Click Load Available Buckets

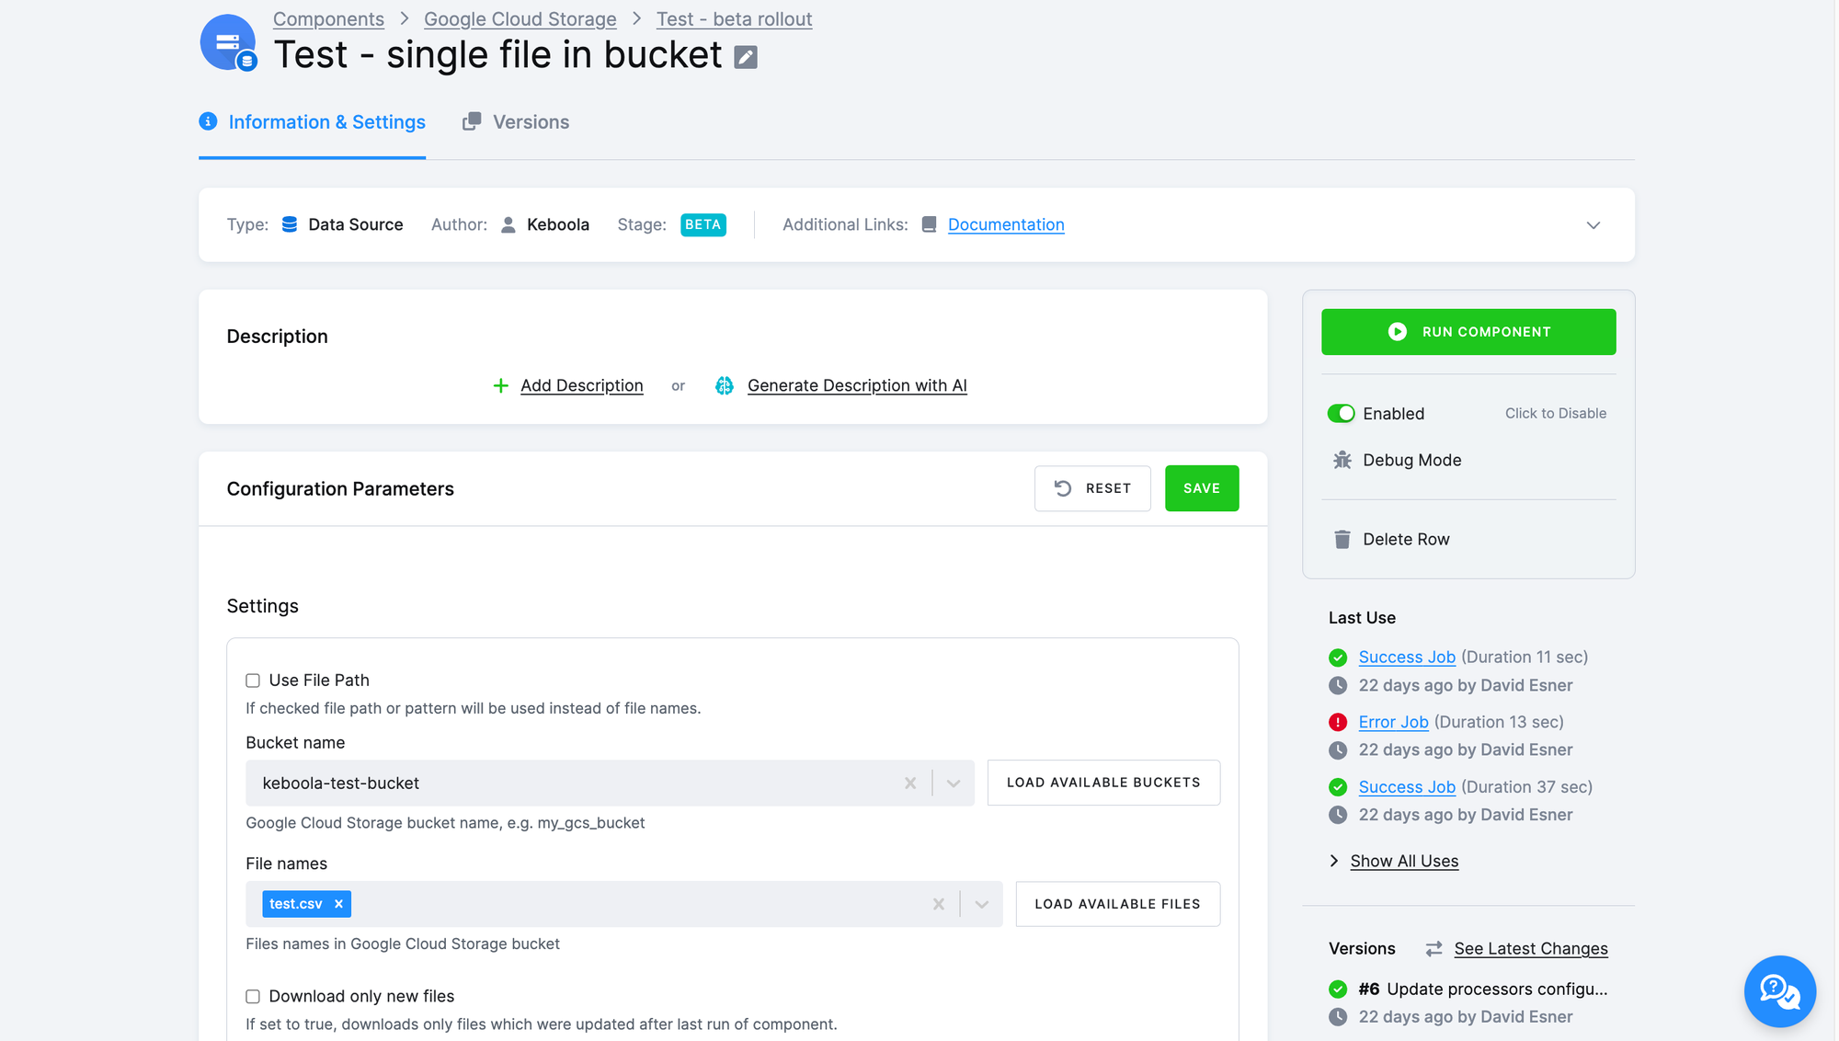[1103, 783]
